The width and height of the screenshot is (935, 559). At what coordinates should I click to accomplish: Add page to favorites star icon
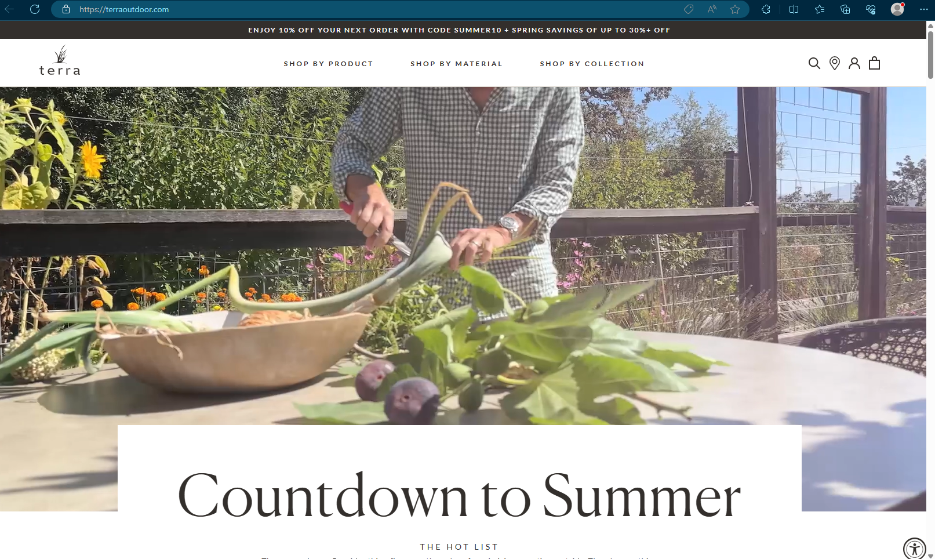click(x=735, y=9)
